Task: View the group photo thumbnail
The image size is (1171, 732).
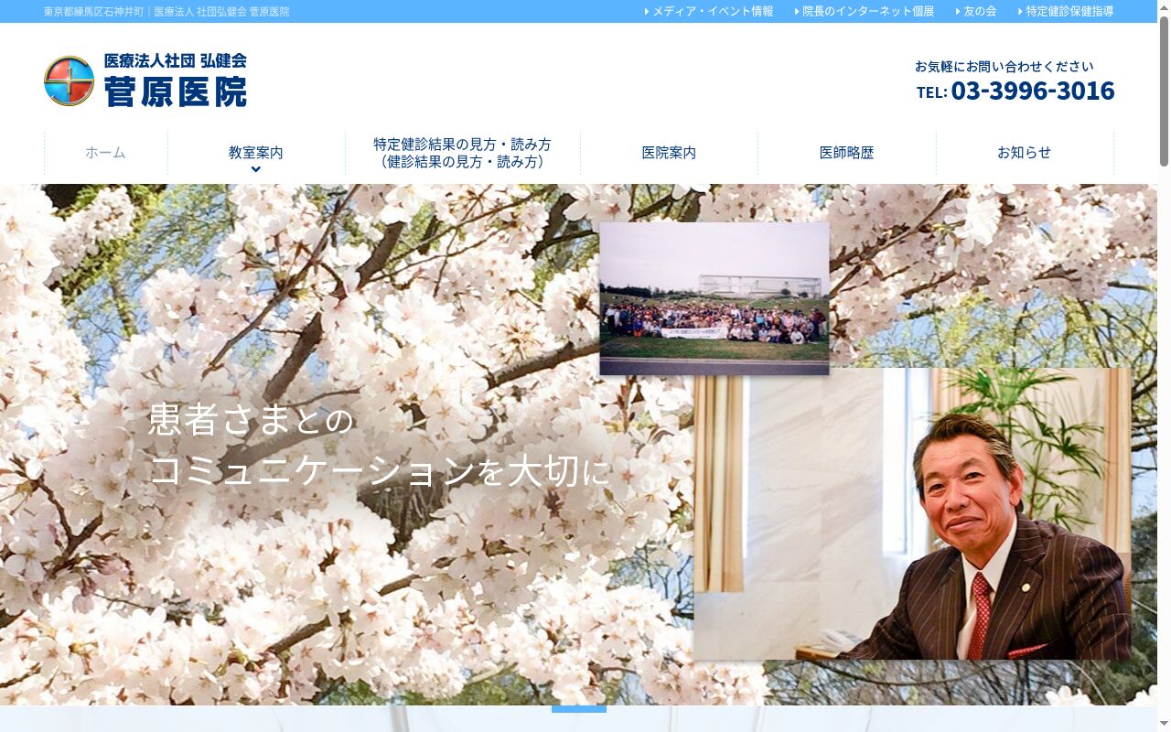Action: (714, 298)
